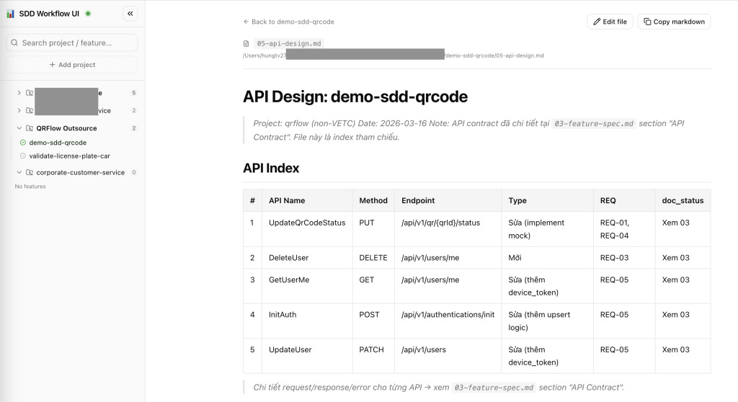Click the doc_status column header
This screenshot has height=402, width=738.
[683, 200]
